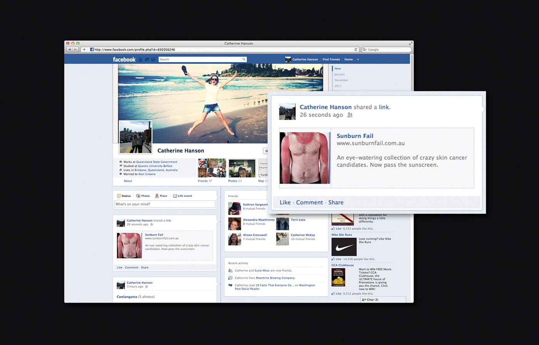Screen dimensions: 539x345
Task: Open the messages icon in Facebook header
Action: pos(147,60)
